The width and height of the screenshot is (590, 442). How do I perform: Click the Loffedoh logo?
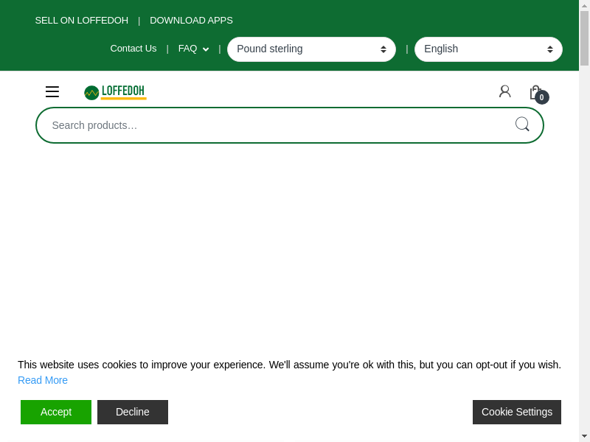point(115,92)
